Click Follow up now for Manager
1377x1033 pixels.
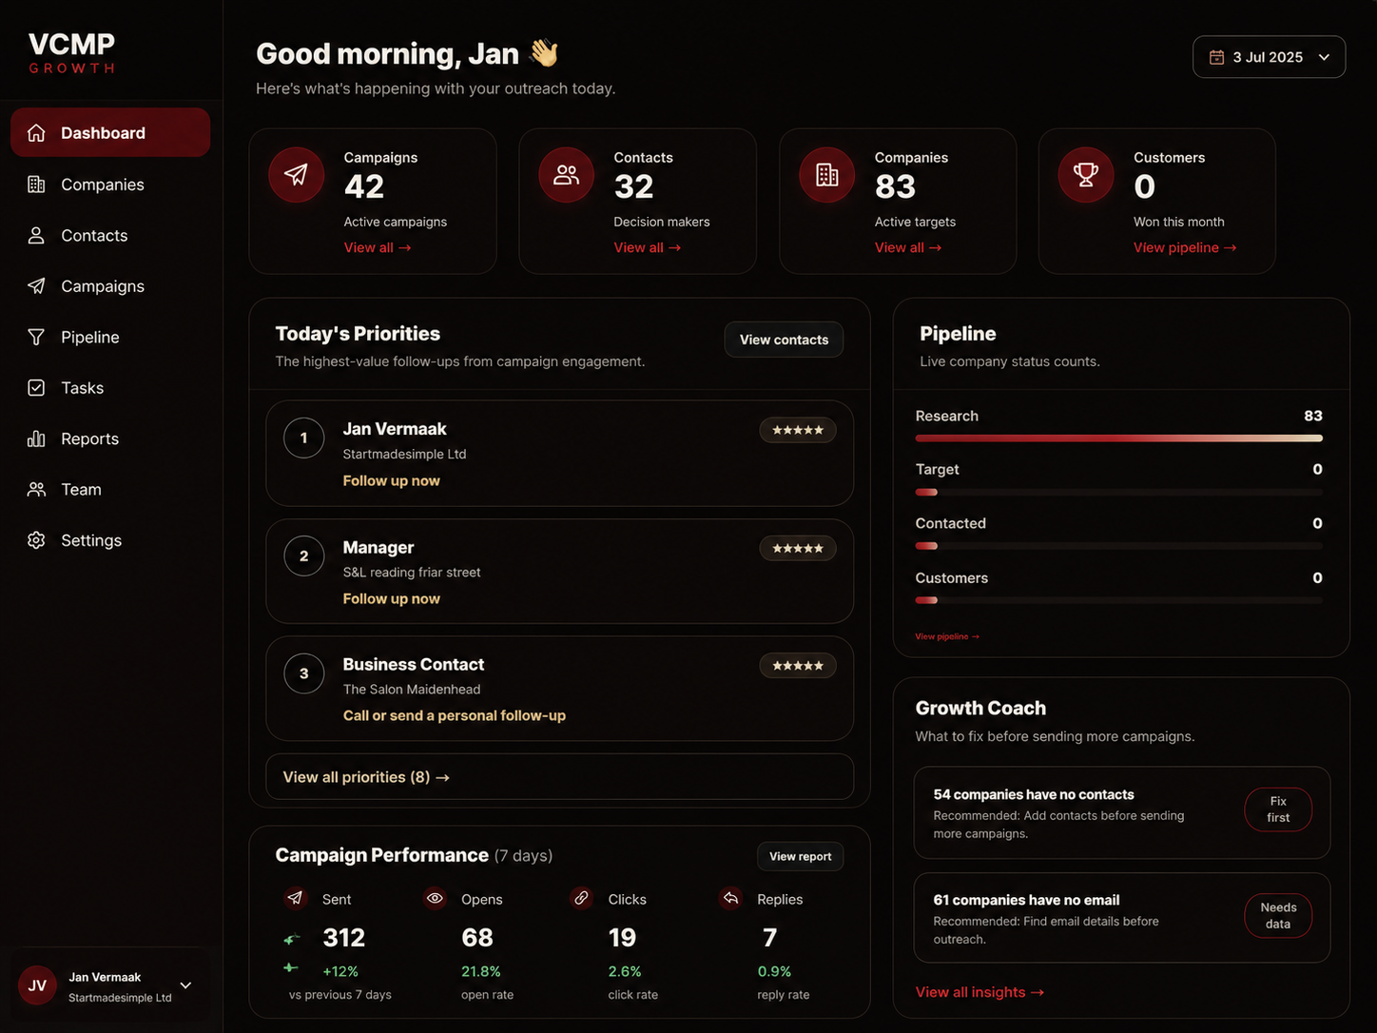pos(391,598)
